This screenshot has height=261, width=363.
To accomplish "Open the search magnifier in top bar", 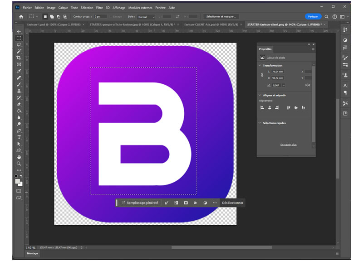I will [x=326, y=17].
